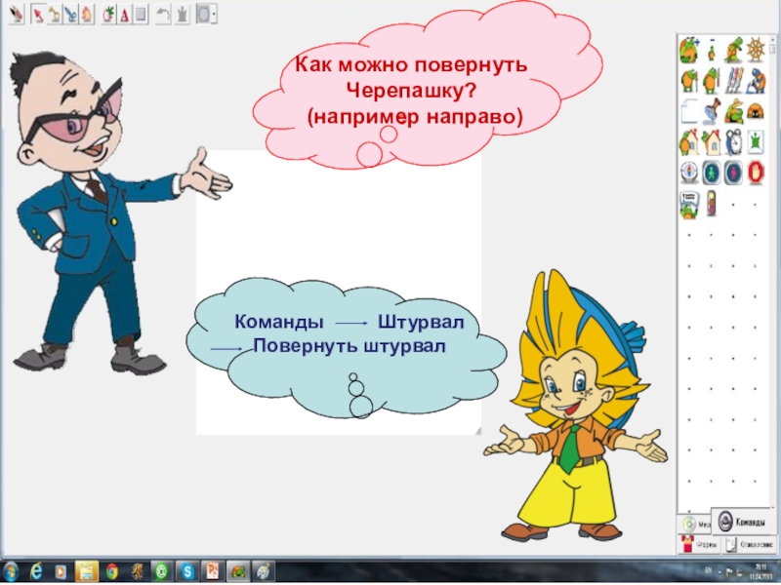Click the turtle behind house command

(x=712, y=142)
